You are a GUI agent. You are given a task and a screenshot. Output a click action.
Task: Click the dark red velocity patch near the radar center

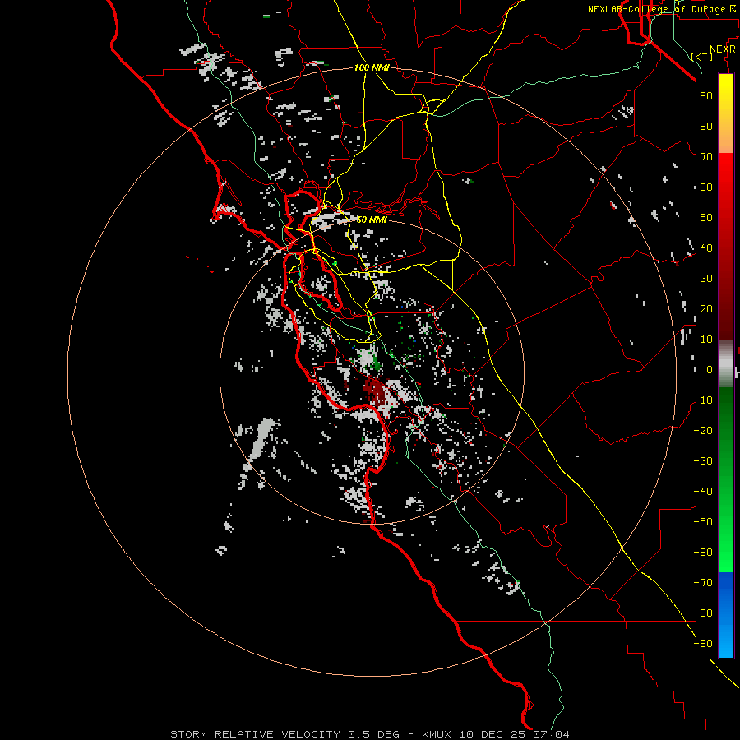coord(376,391)
